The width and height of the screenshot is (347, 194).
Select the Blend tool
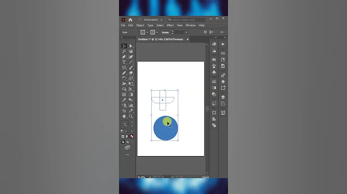(x=131, y=100)
